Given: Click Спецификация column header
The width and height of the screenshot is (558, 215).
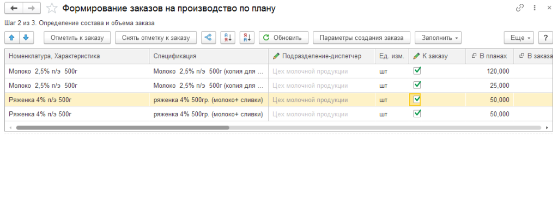Looking at the screenshot, I should click(209, 56).
